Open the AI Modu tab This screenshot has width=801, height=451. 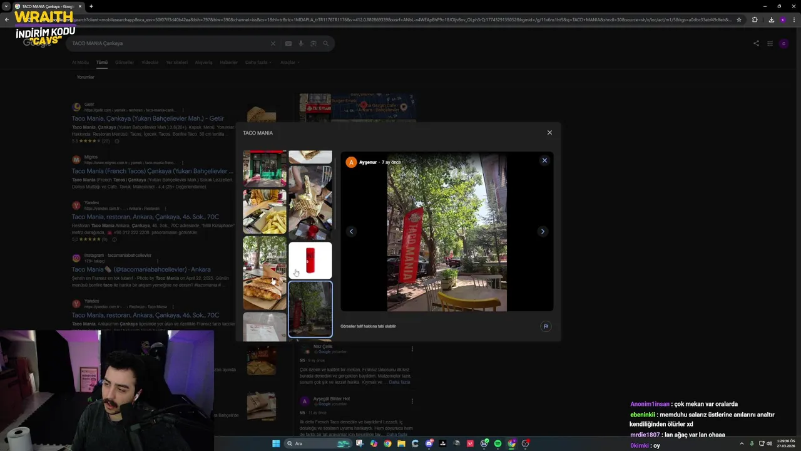click(80, 63)
